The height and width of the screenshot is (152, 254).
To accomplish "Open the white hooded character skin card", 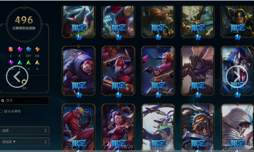I will point(237,128).
